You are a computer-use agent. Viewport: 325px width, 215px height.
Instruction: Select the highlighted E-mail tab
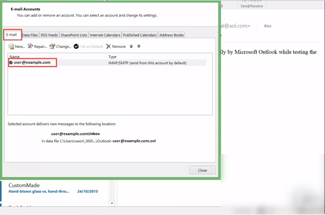12,34
